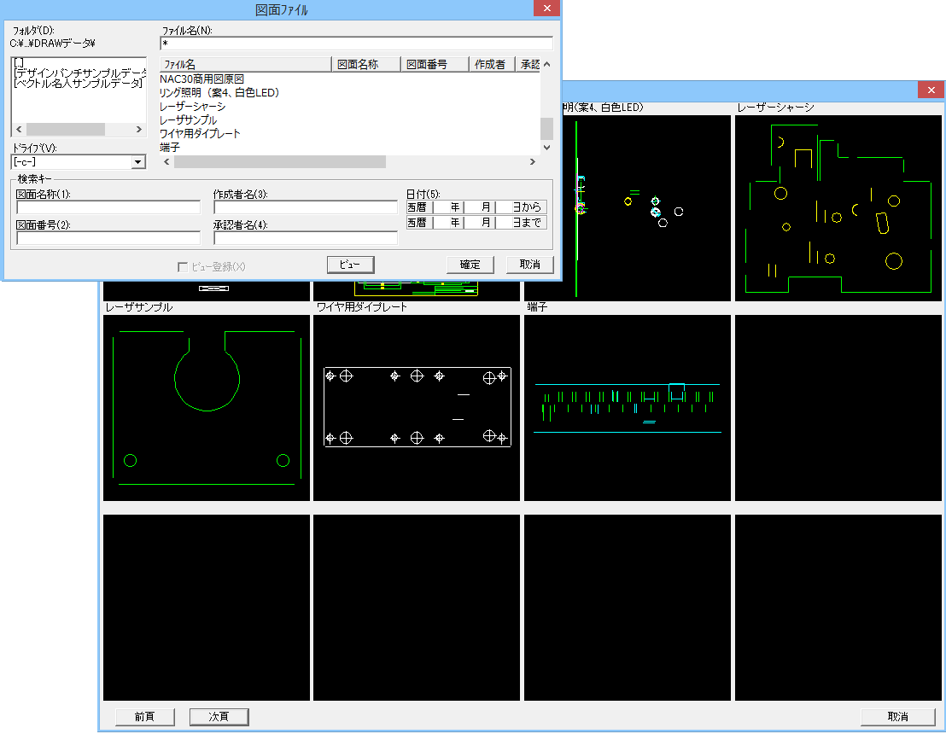Select the ベクトル名人サンプルデータ folder entry
Image resolution: width=946 pixels, height=734 pixels.
[x=79, y=83]
